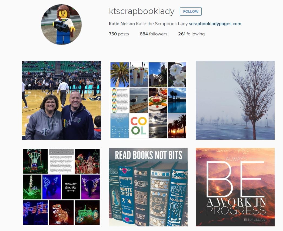
Task: View the 684 followers list
Action: tap(154, 34)
